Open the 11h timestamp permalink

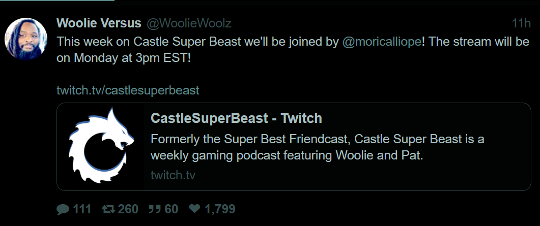[521, 23]
